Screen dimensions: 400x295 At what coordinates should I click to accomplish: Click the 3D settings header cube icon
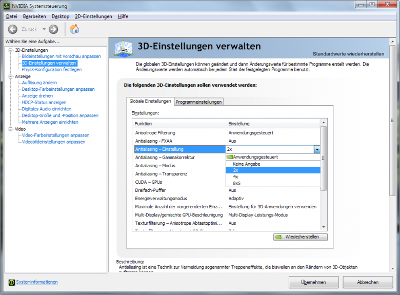tap(124, 48)
